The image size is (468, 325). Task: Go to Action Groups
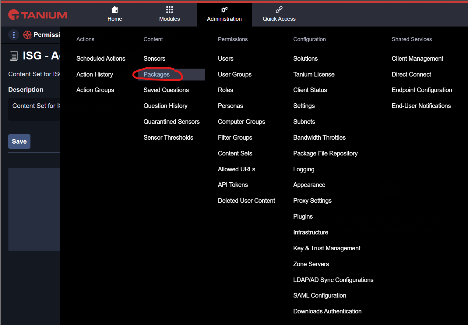[x=95, y=90]
